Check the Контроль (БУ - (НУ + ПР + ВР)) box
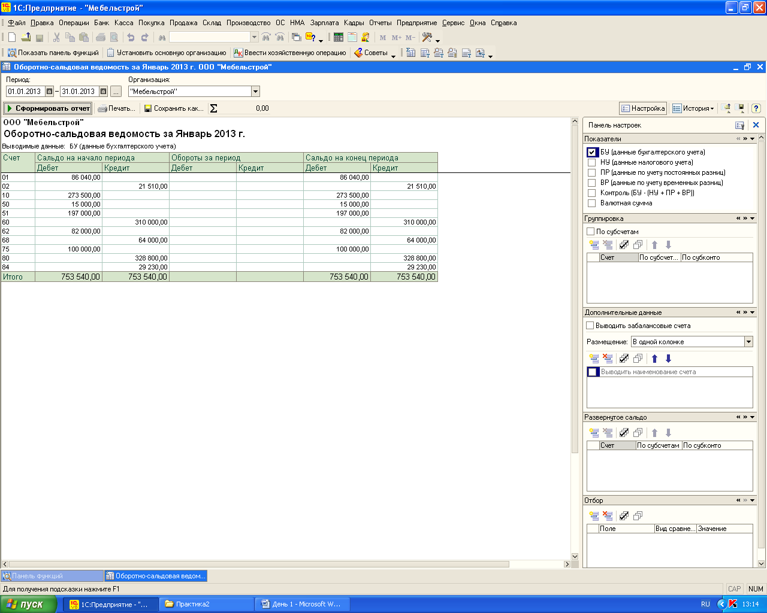Screen dimensions: 767x613 coord(592,193)
